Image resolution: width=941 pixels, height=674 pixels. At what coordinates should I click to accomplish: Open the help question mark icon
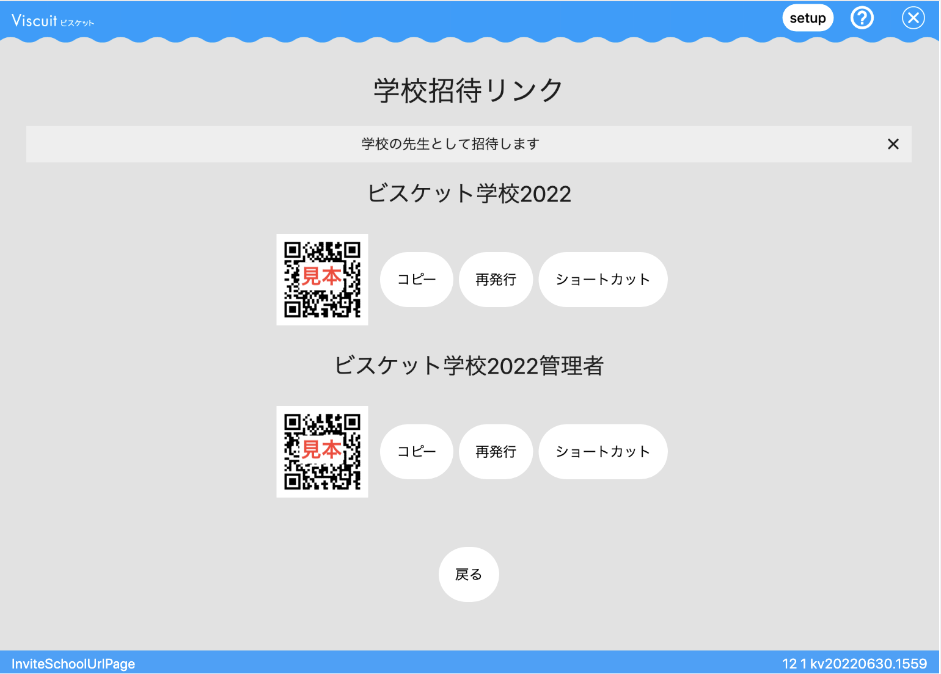click(862, 18)
